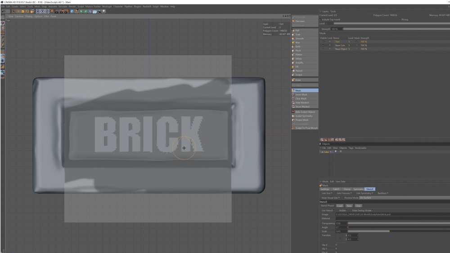Open Sculpt menu in menu bar
The width and height of the screenshot is (450, 253).
81,6
